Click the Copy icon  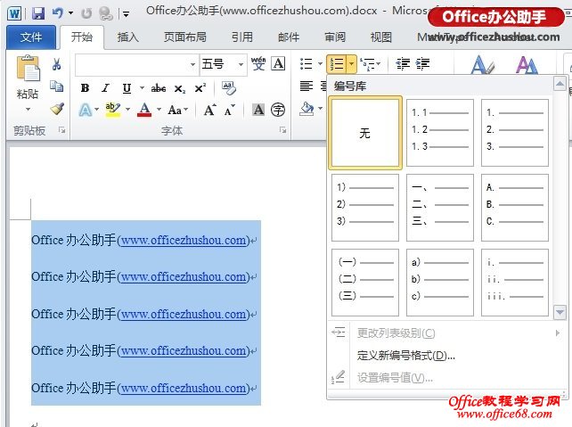(57, 86)
